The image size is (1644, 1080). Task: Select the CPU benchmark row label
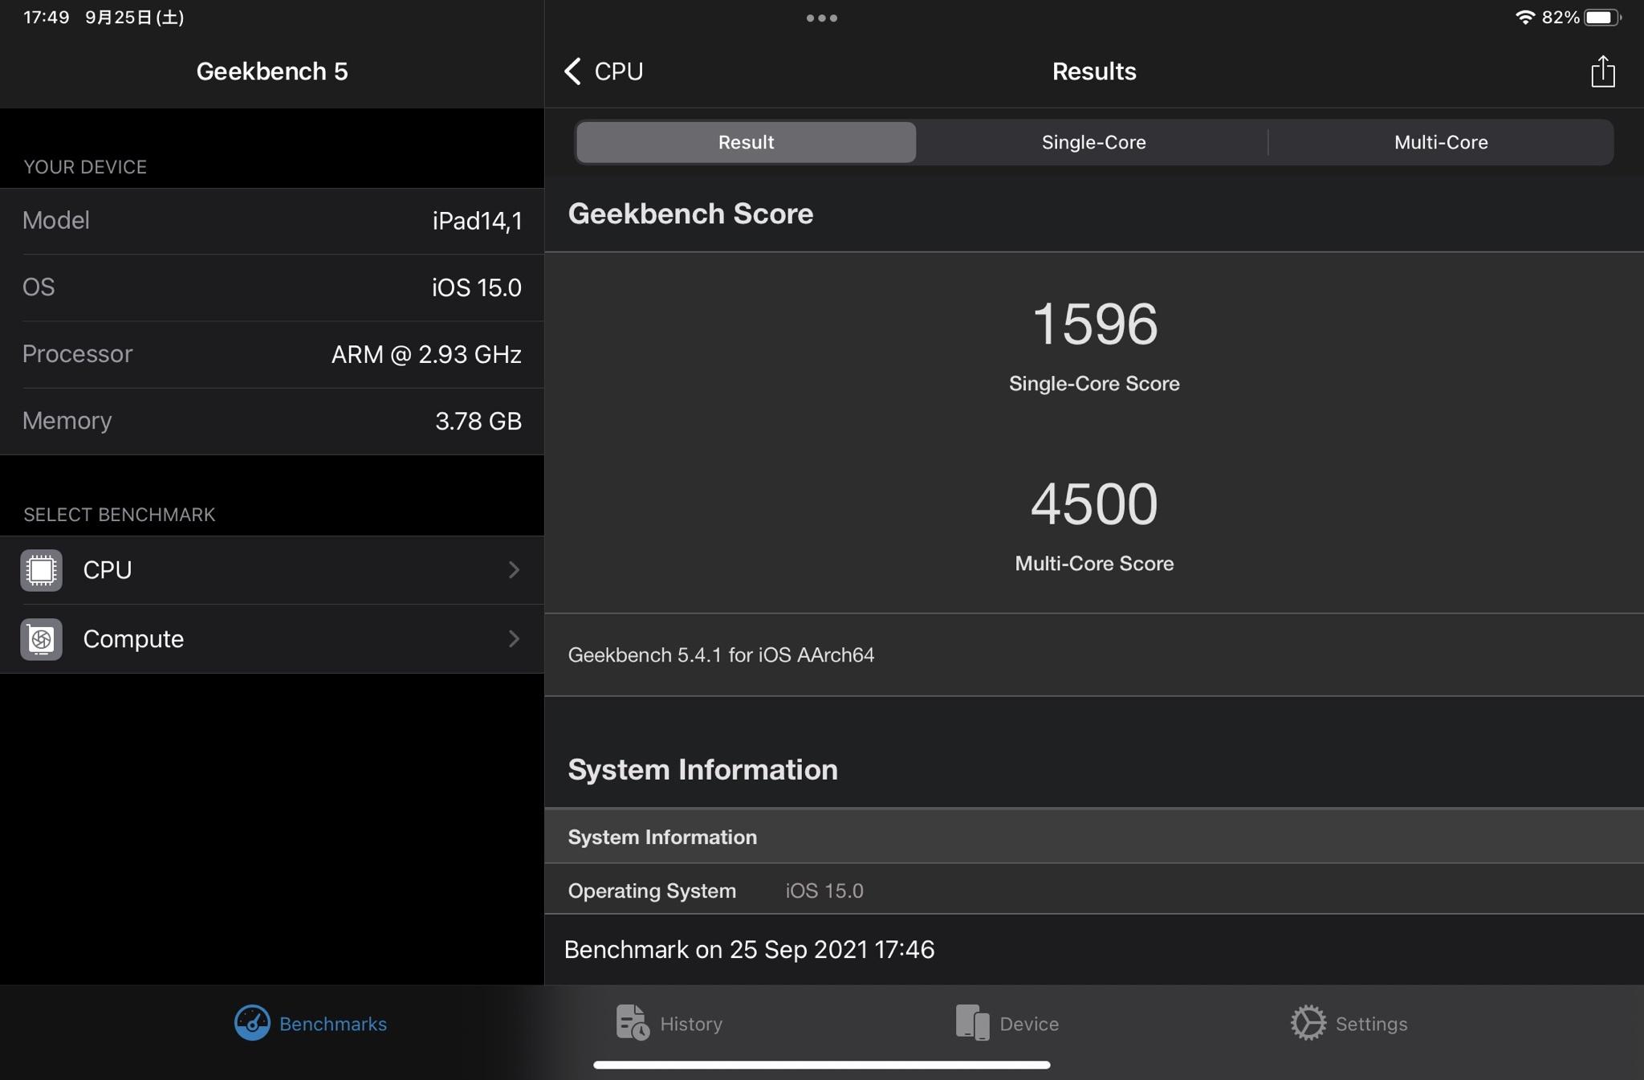click(108, 570)
